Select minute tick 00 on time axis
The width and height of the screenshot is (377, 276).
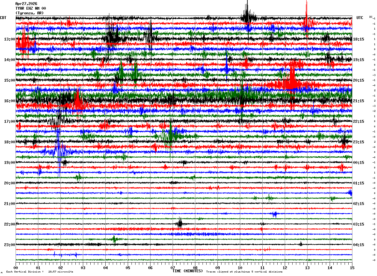16,268
